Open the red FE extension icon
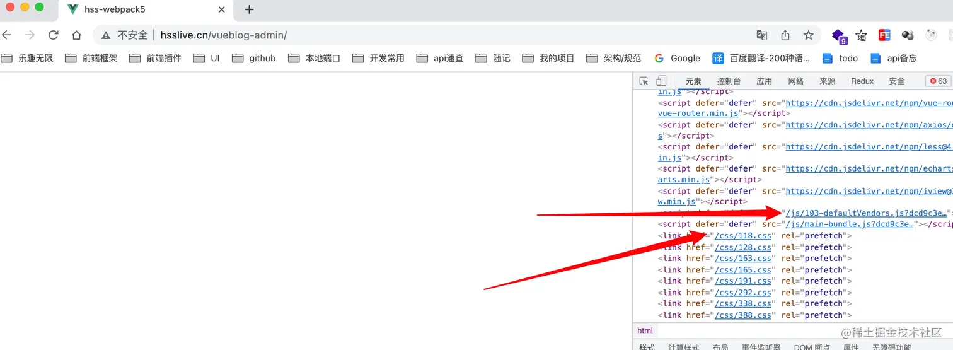Image resolution: width=953 pixels, height=350 pixels. tap(884, 35)
